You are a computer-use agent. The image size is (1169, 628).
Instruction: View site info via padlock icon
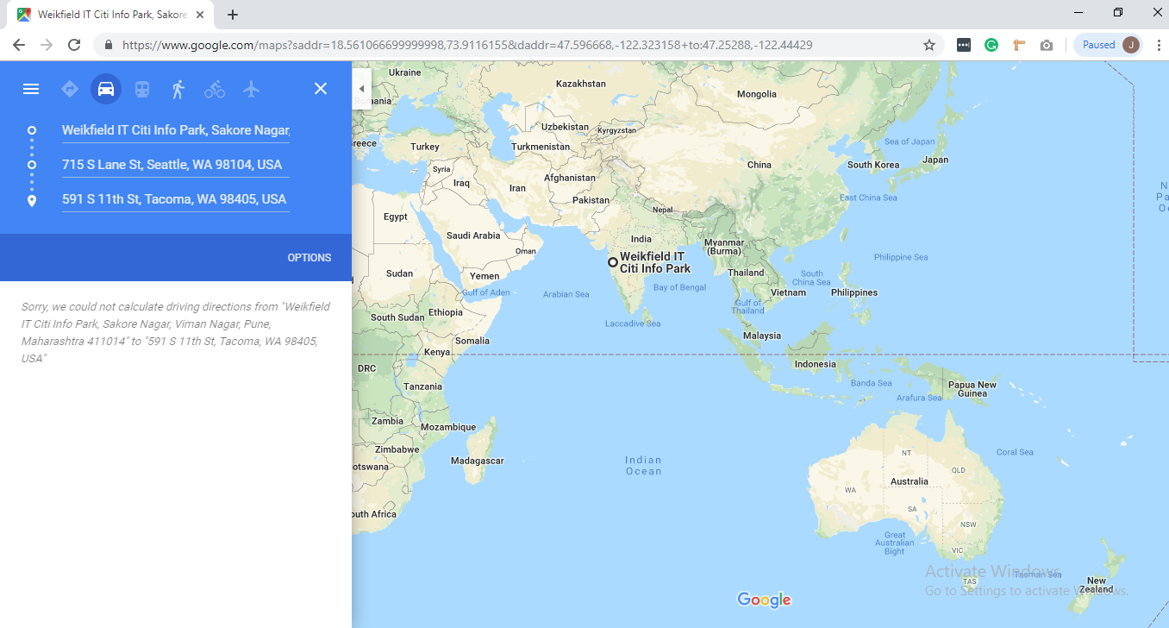click(x=109, y=45)
